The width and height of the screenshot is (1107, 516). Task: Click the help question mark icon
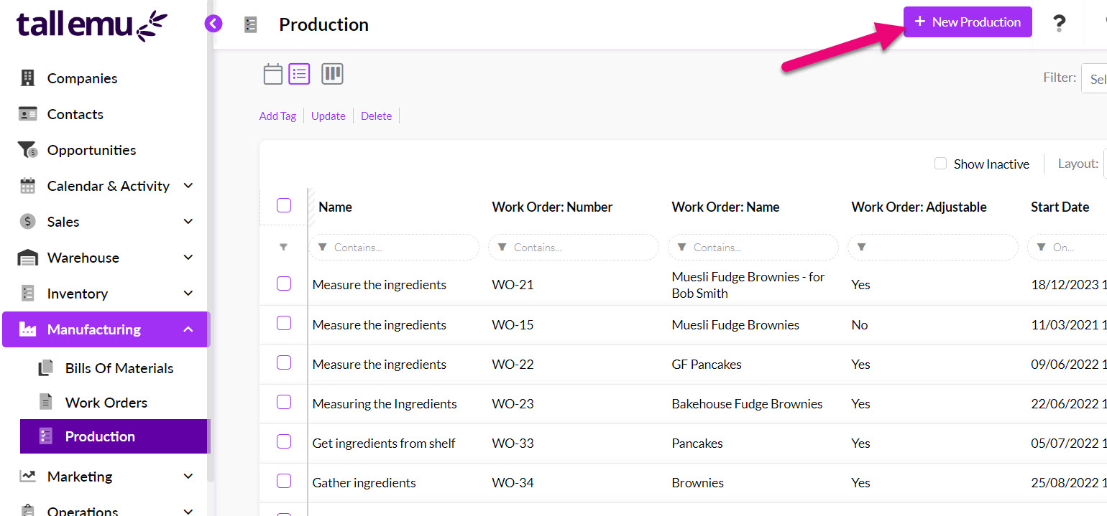(1058, 23)
